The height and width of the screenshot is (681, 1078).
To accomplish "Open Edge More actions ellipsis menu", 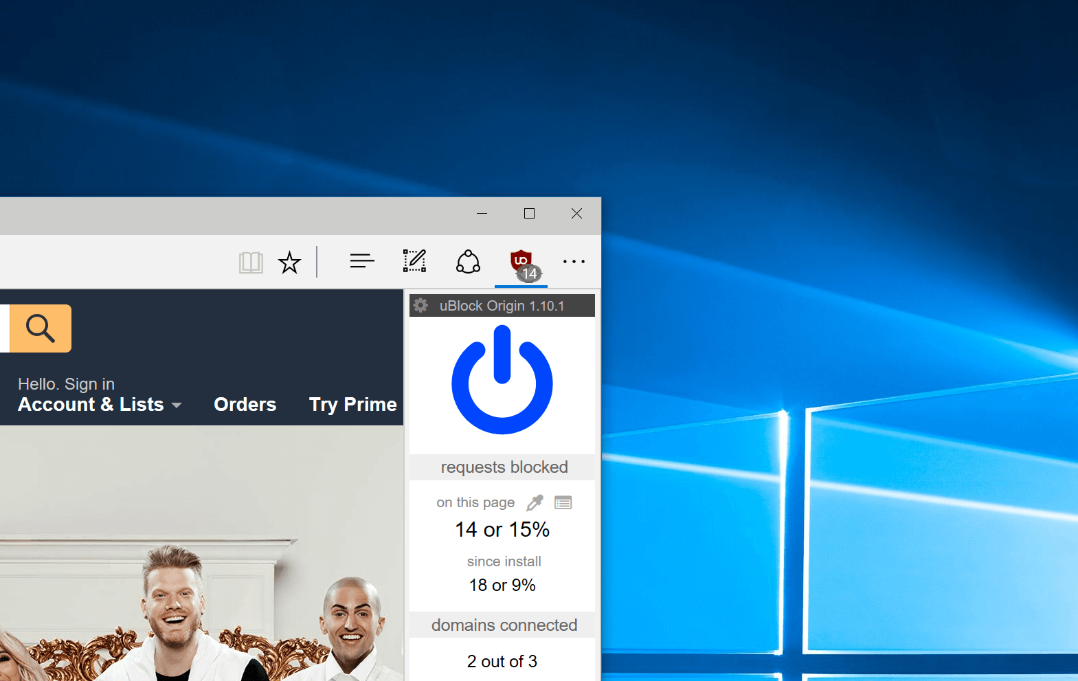I will [574, 261].
